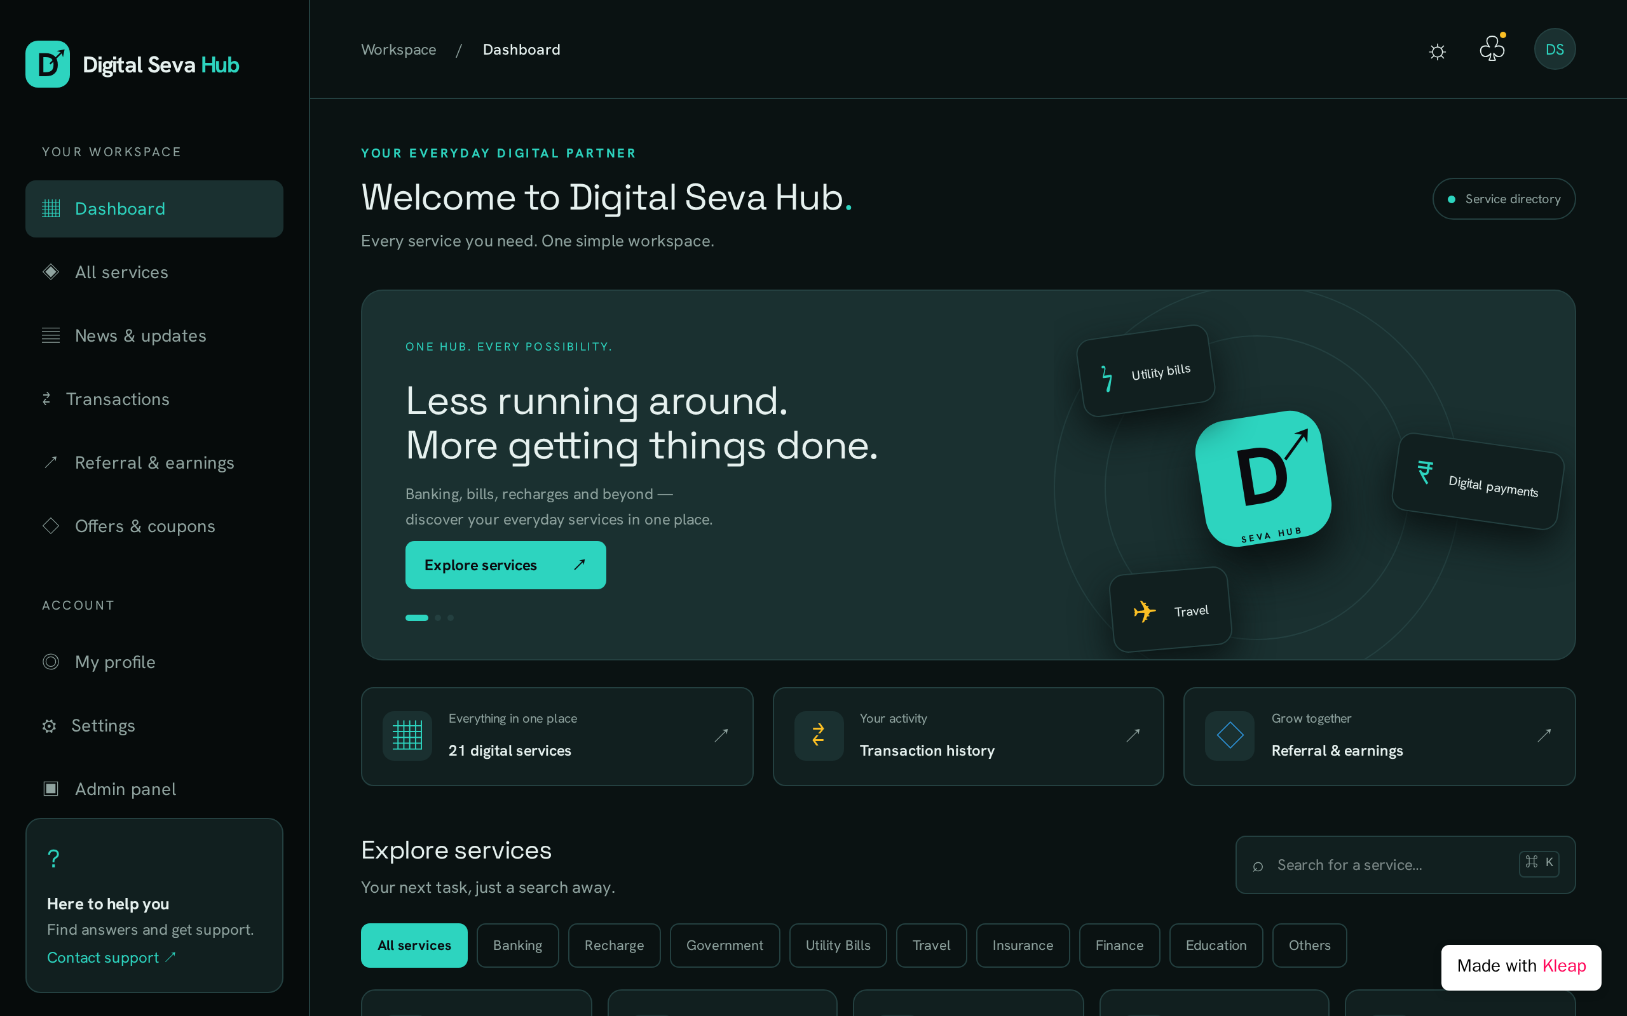Filter services by Banking

[x=518, y=946]
